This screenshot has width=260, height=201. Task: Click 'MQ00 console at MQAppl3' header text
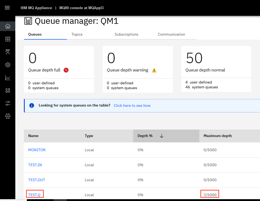[81, 8]
